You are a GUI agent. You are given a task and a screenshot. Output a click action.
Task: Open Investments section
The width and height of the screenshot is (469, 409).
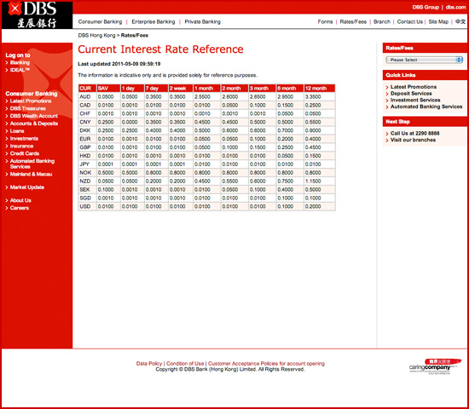[x=24, y=138]
